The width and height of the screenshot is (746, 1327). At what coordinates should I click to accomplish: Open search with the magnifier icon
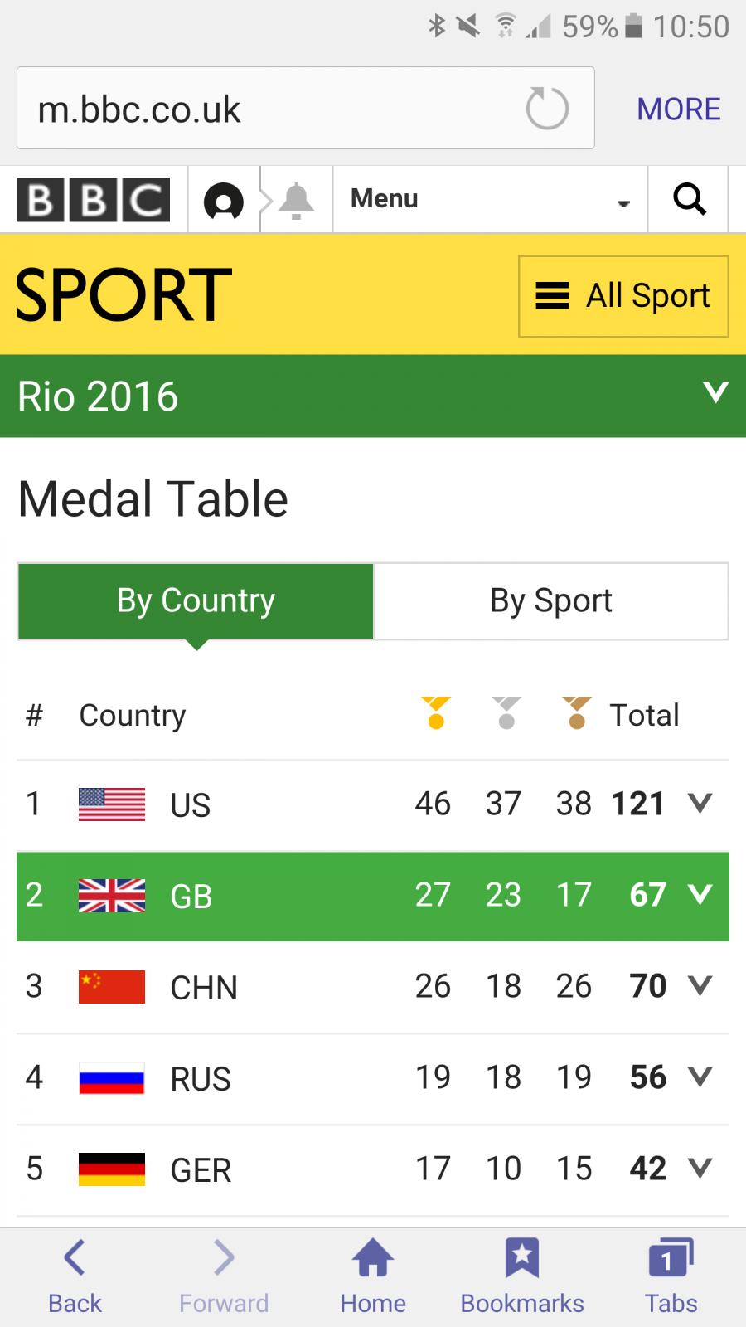tap(689, 200)
